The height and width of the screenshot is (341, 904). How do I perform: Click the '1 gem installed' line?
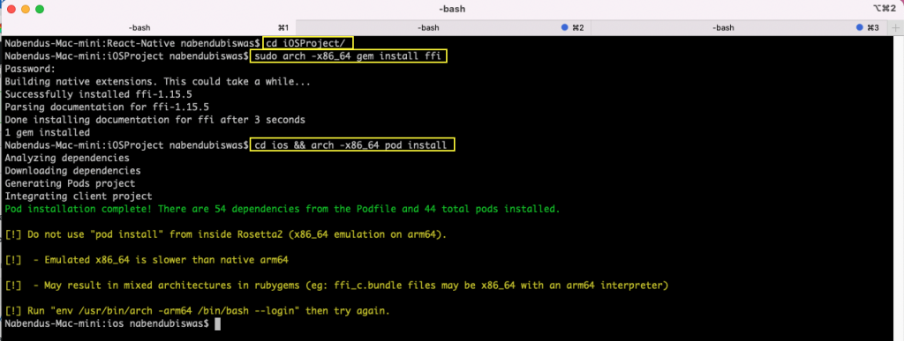[48, 133]
